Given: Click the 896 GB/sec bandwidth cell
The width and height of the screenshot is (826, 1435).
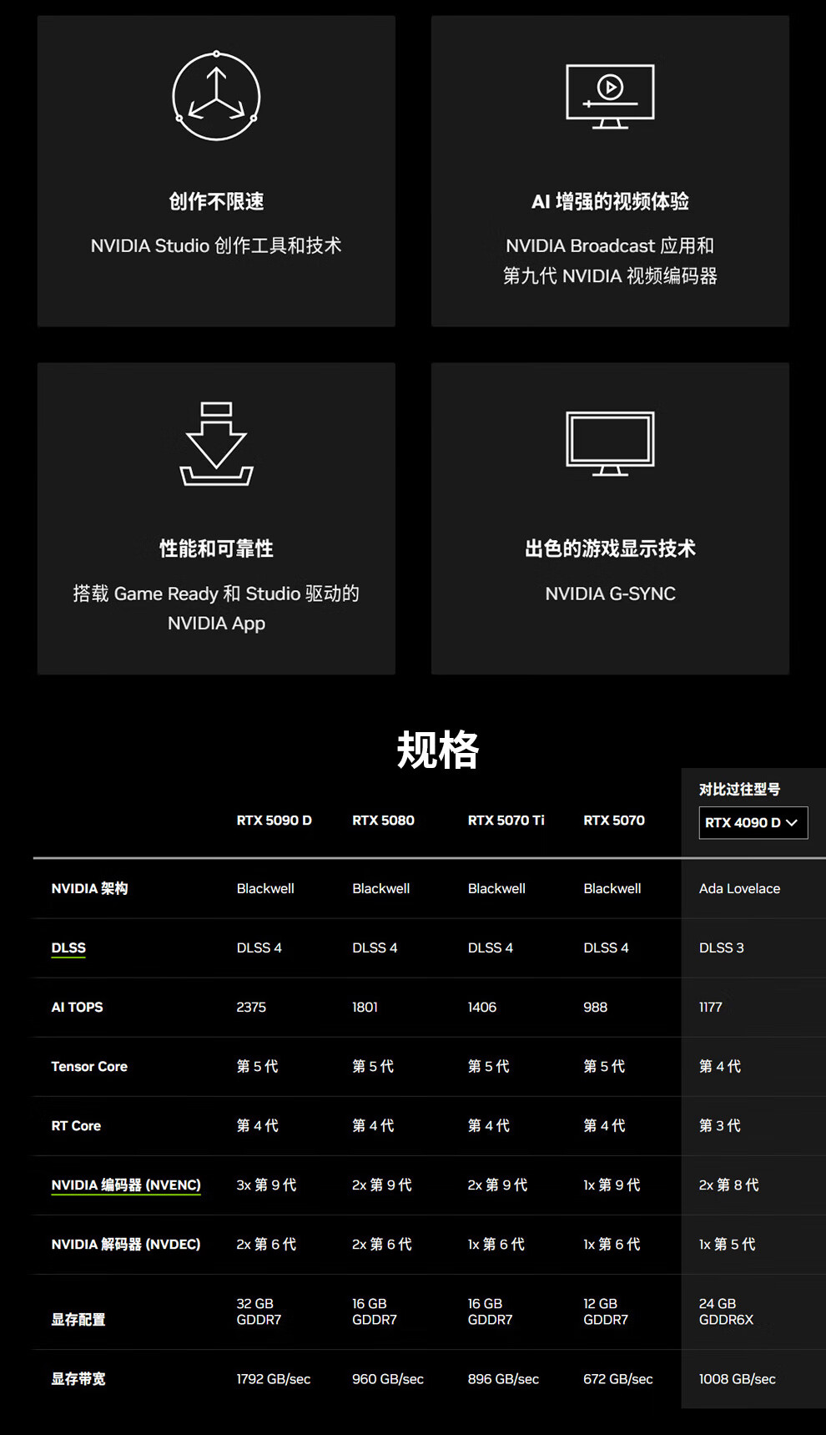Looking at the screenshot, I should (503, 1378).
